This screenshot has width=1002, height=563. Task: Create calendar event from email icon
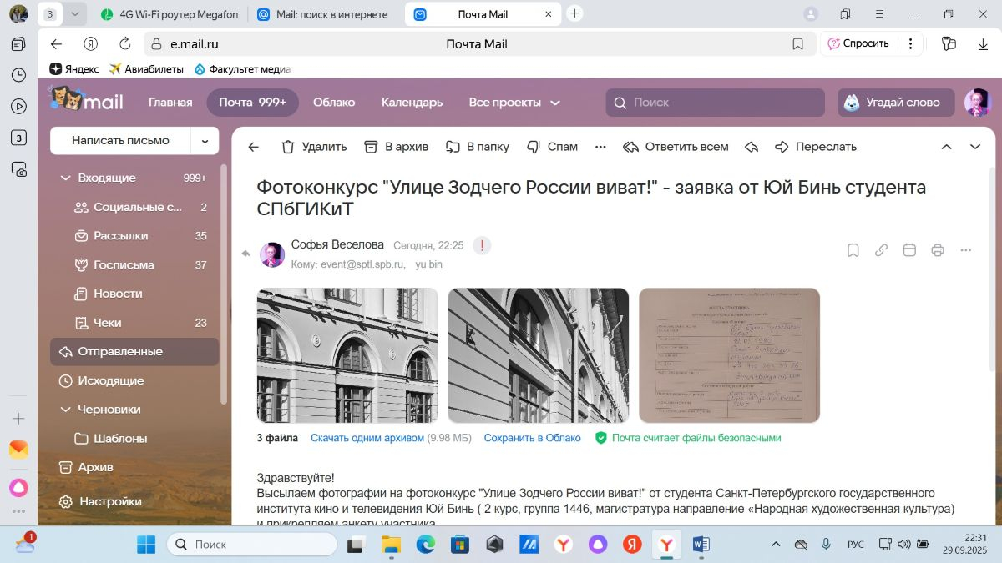pos(909,250)
